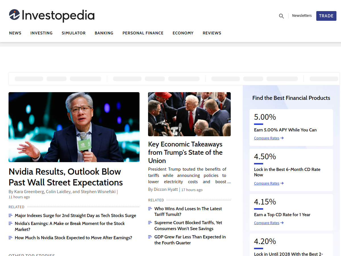Image resolution: width=341 pixels, height=256 pixels.
Task: Click list icon beside GDP Grew Far Less story
Action: tap(150, 237)
